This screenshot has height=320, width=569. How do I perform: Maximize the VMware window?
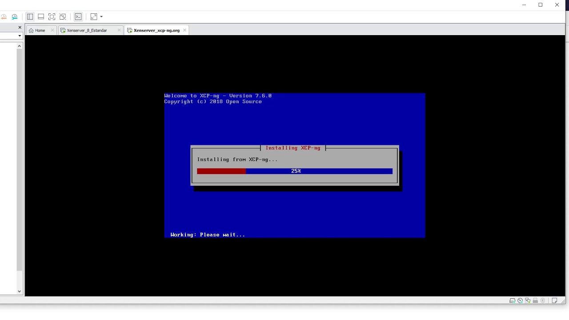[x=541, y=5]
